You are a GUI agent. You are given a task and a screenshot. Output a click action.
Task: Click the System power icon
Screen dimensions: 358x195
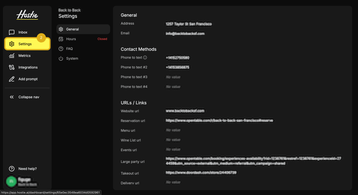(x=61, y=58)
